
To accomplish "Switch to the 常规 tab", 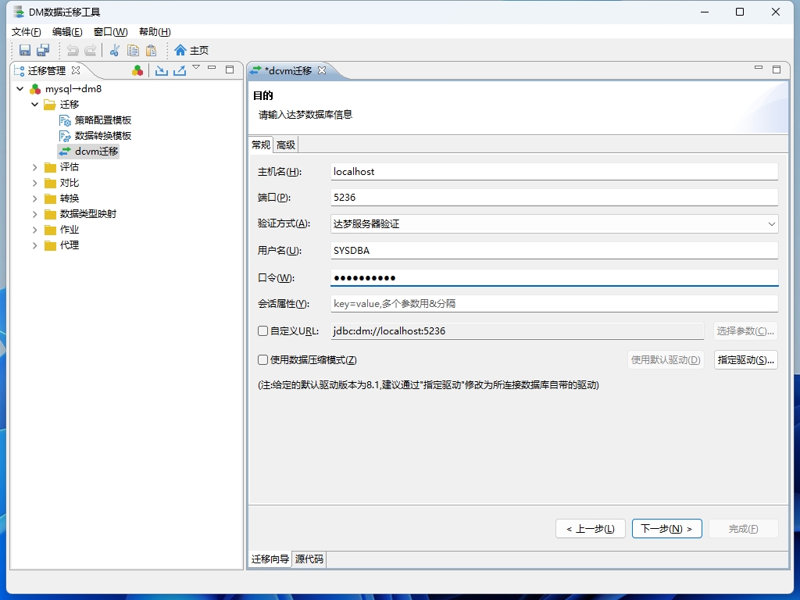I will click(x=261, y=145).
